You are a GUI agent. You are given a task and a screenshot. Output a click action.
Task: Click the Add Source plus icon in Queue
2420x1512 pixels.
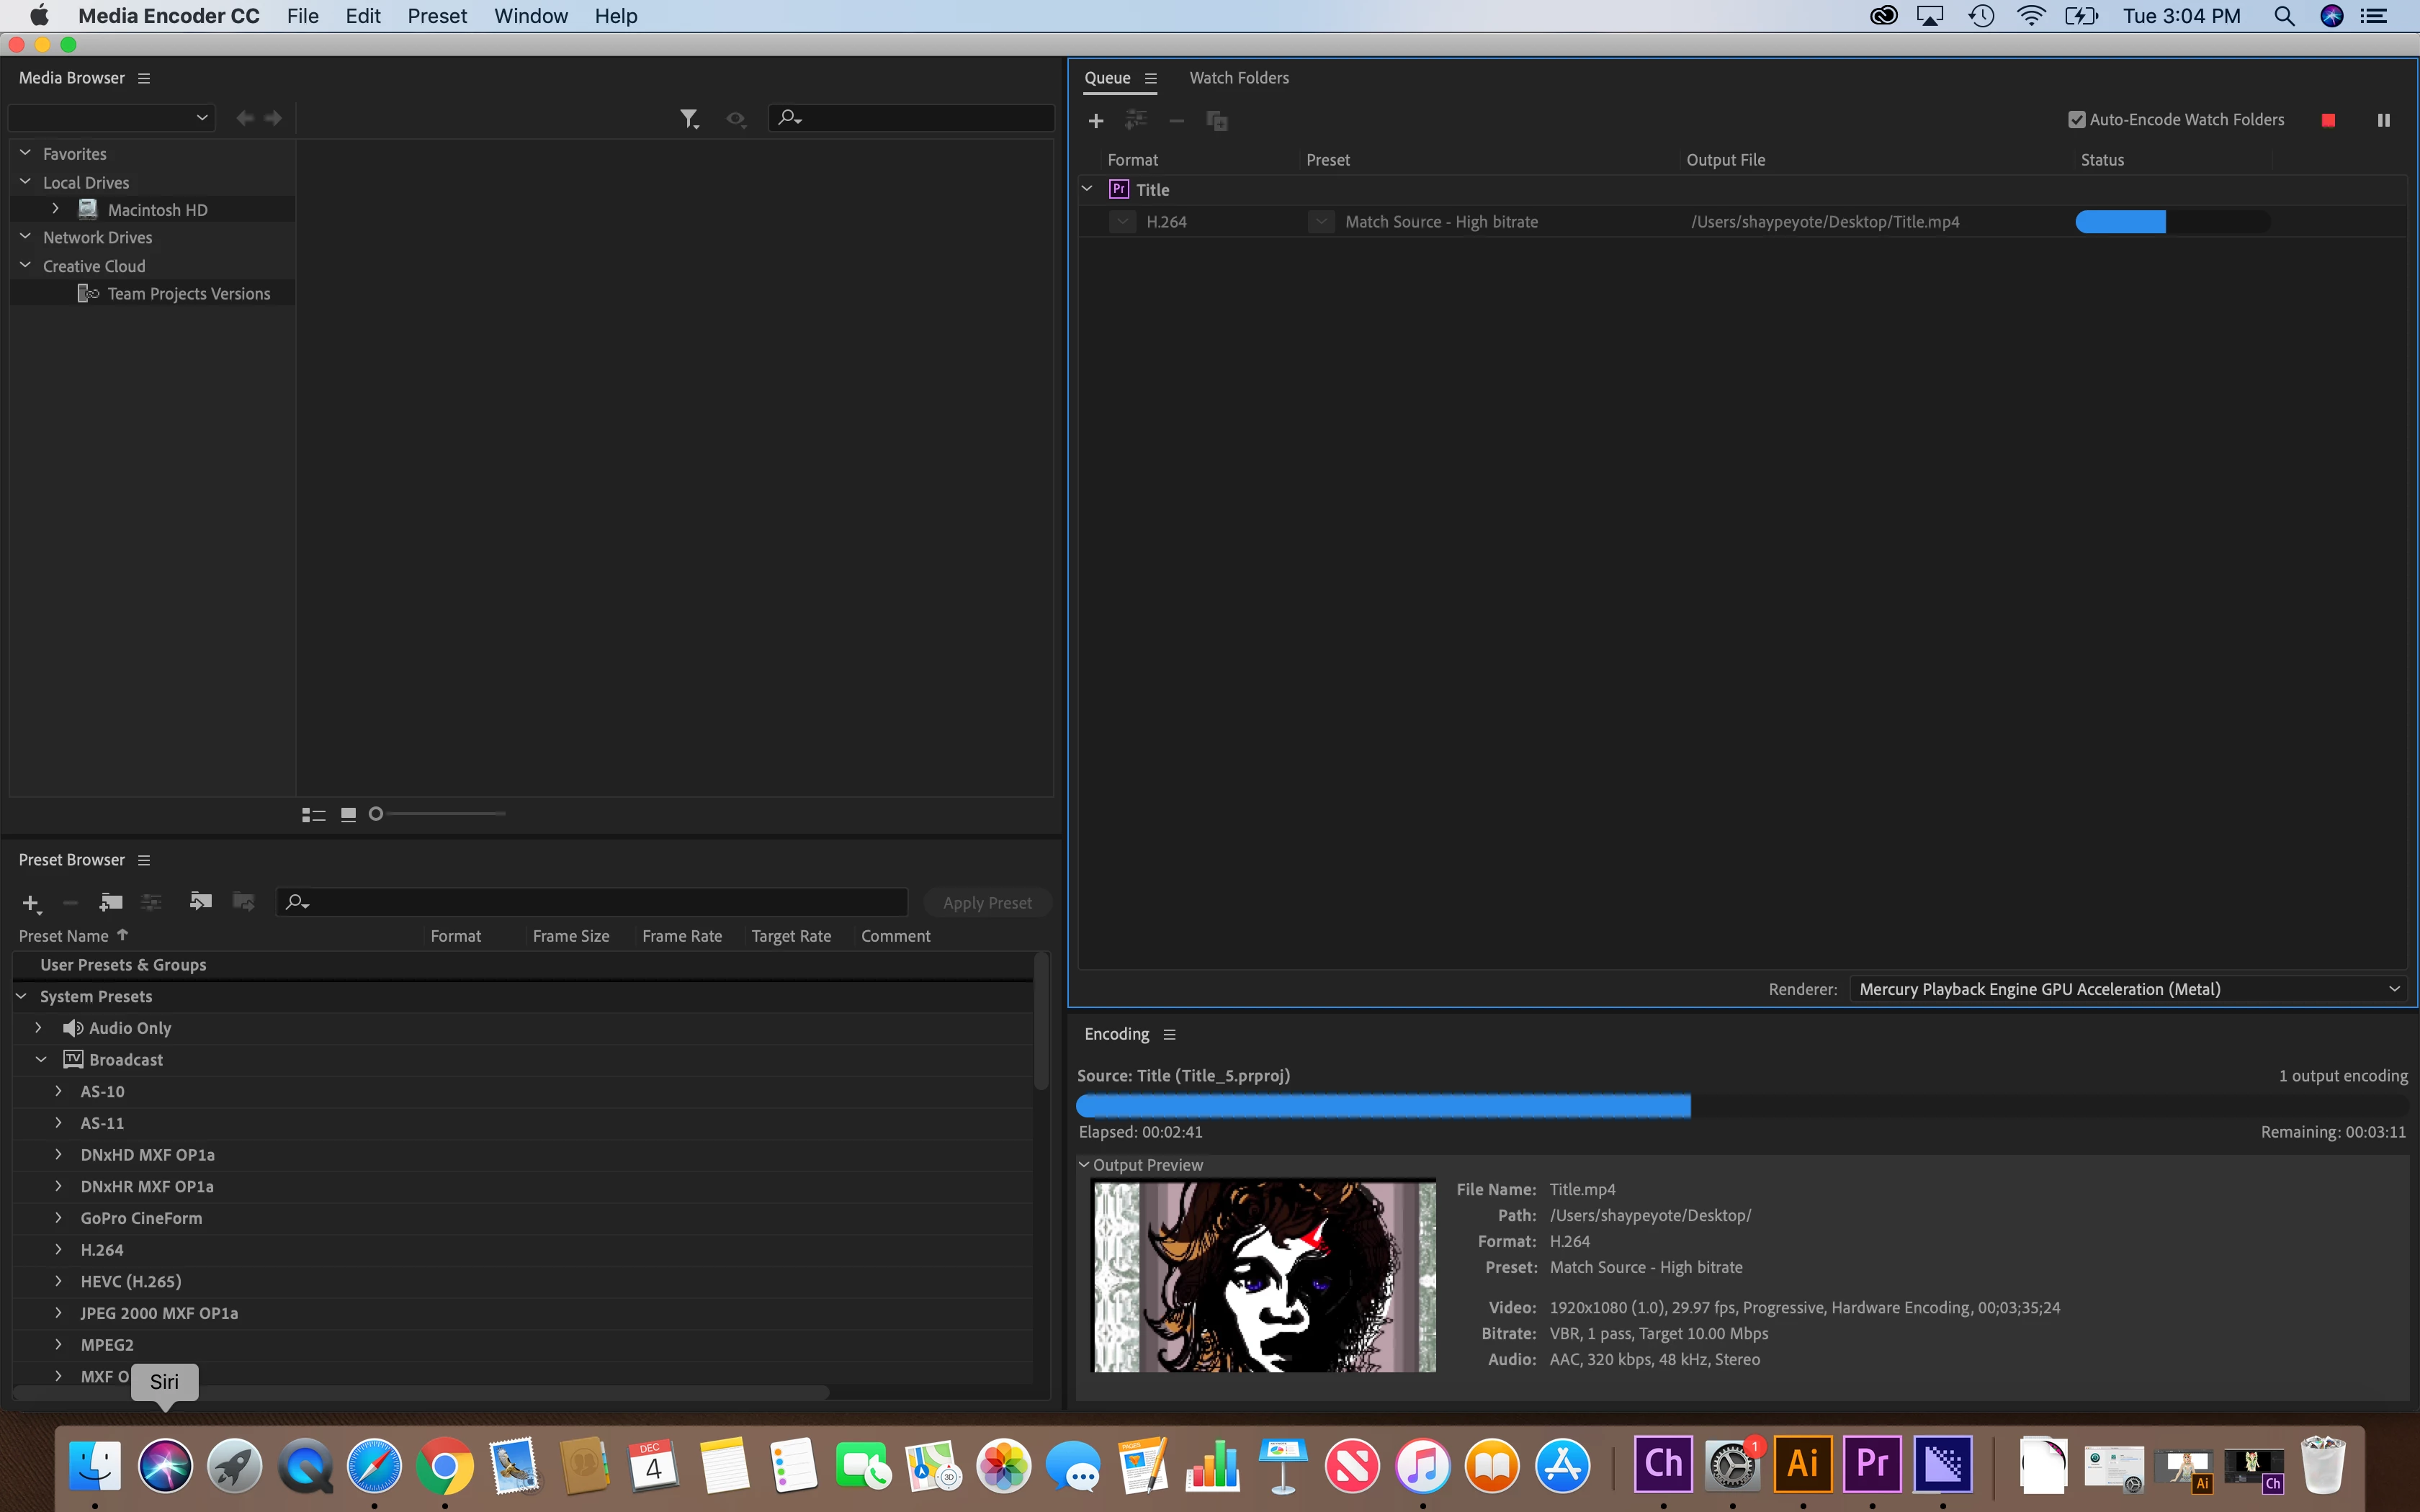[x=1096, y=121]
